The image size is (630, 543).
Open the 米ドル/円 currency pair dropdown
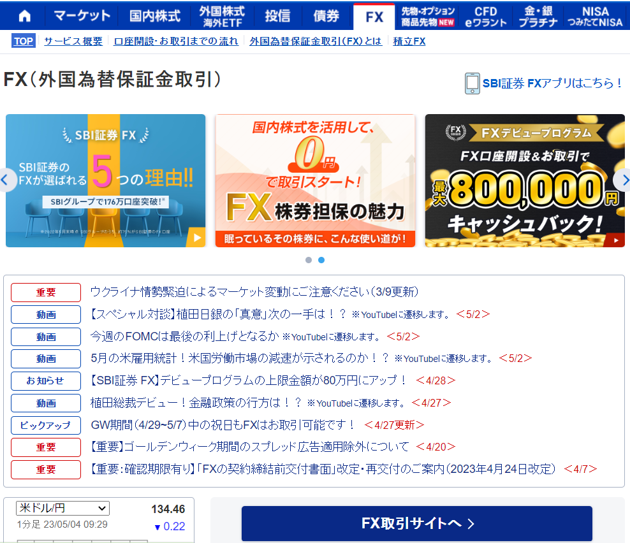click(x=63, y=508)
